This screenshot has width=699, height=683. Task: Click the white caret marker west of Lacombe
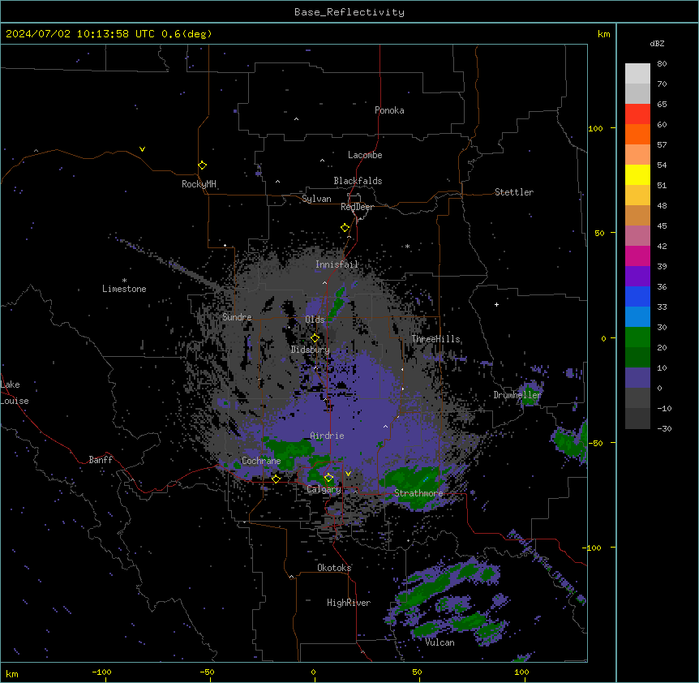pos(322,161)
